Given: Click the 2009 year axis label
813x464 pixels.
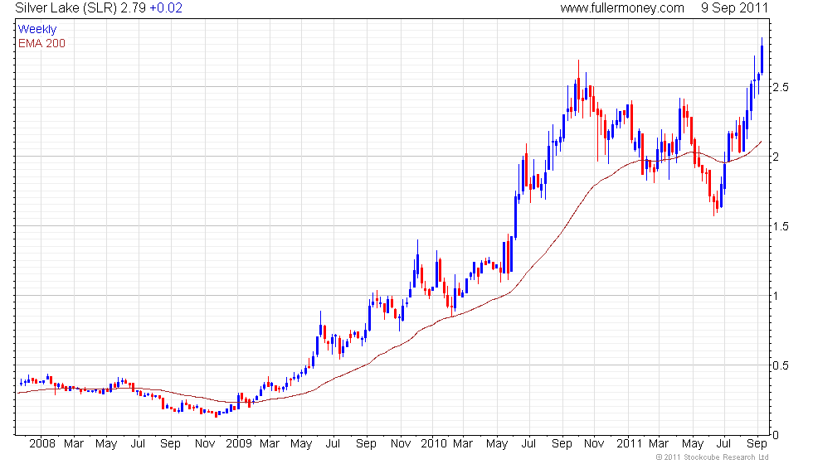Looking at the screenshot, I should pos(239,444).
